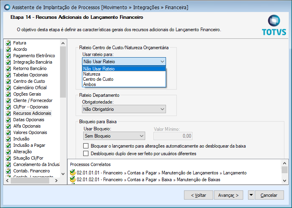Image resolution: width=292 pixels, height=208 pixels.
Task: Open the Situação Cli/For step
Action: (x=28, y=158)
